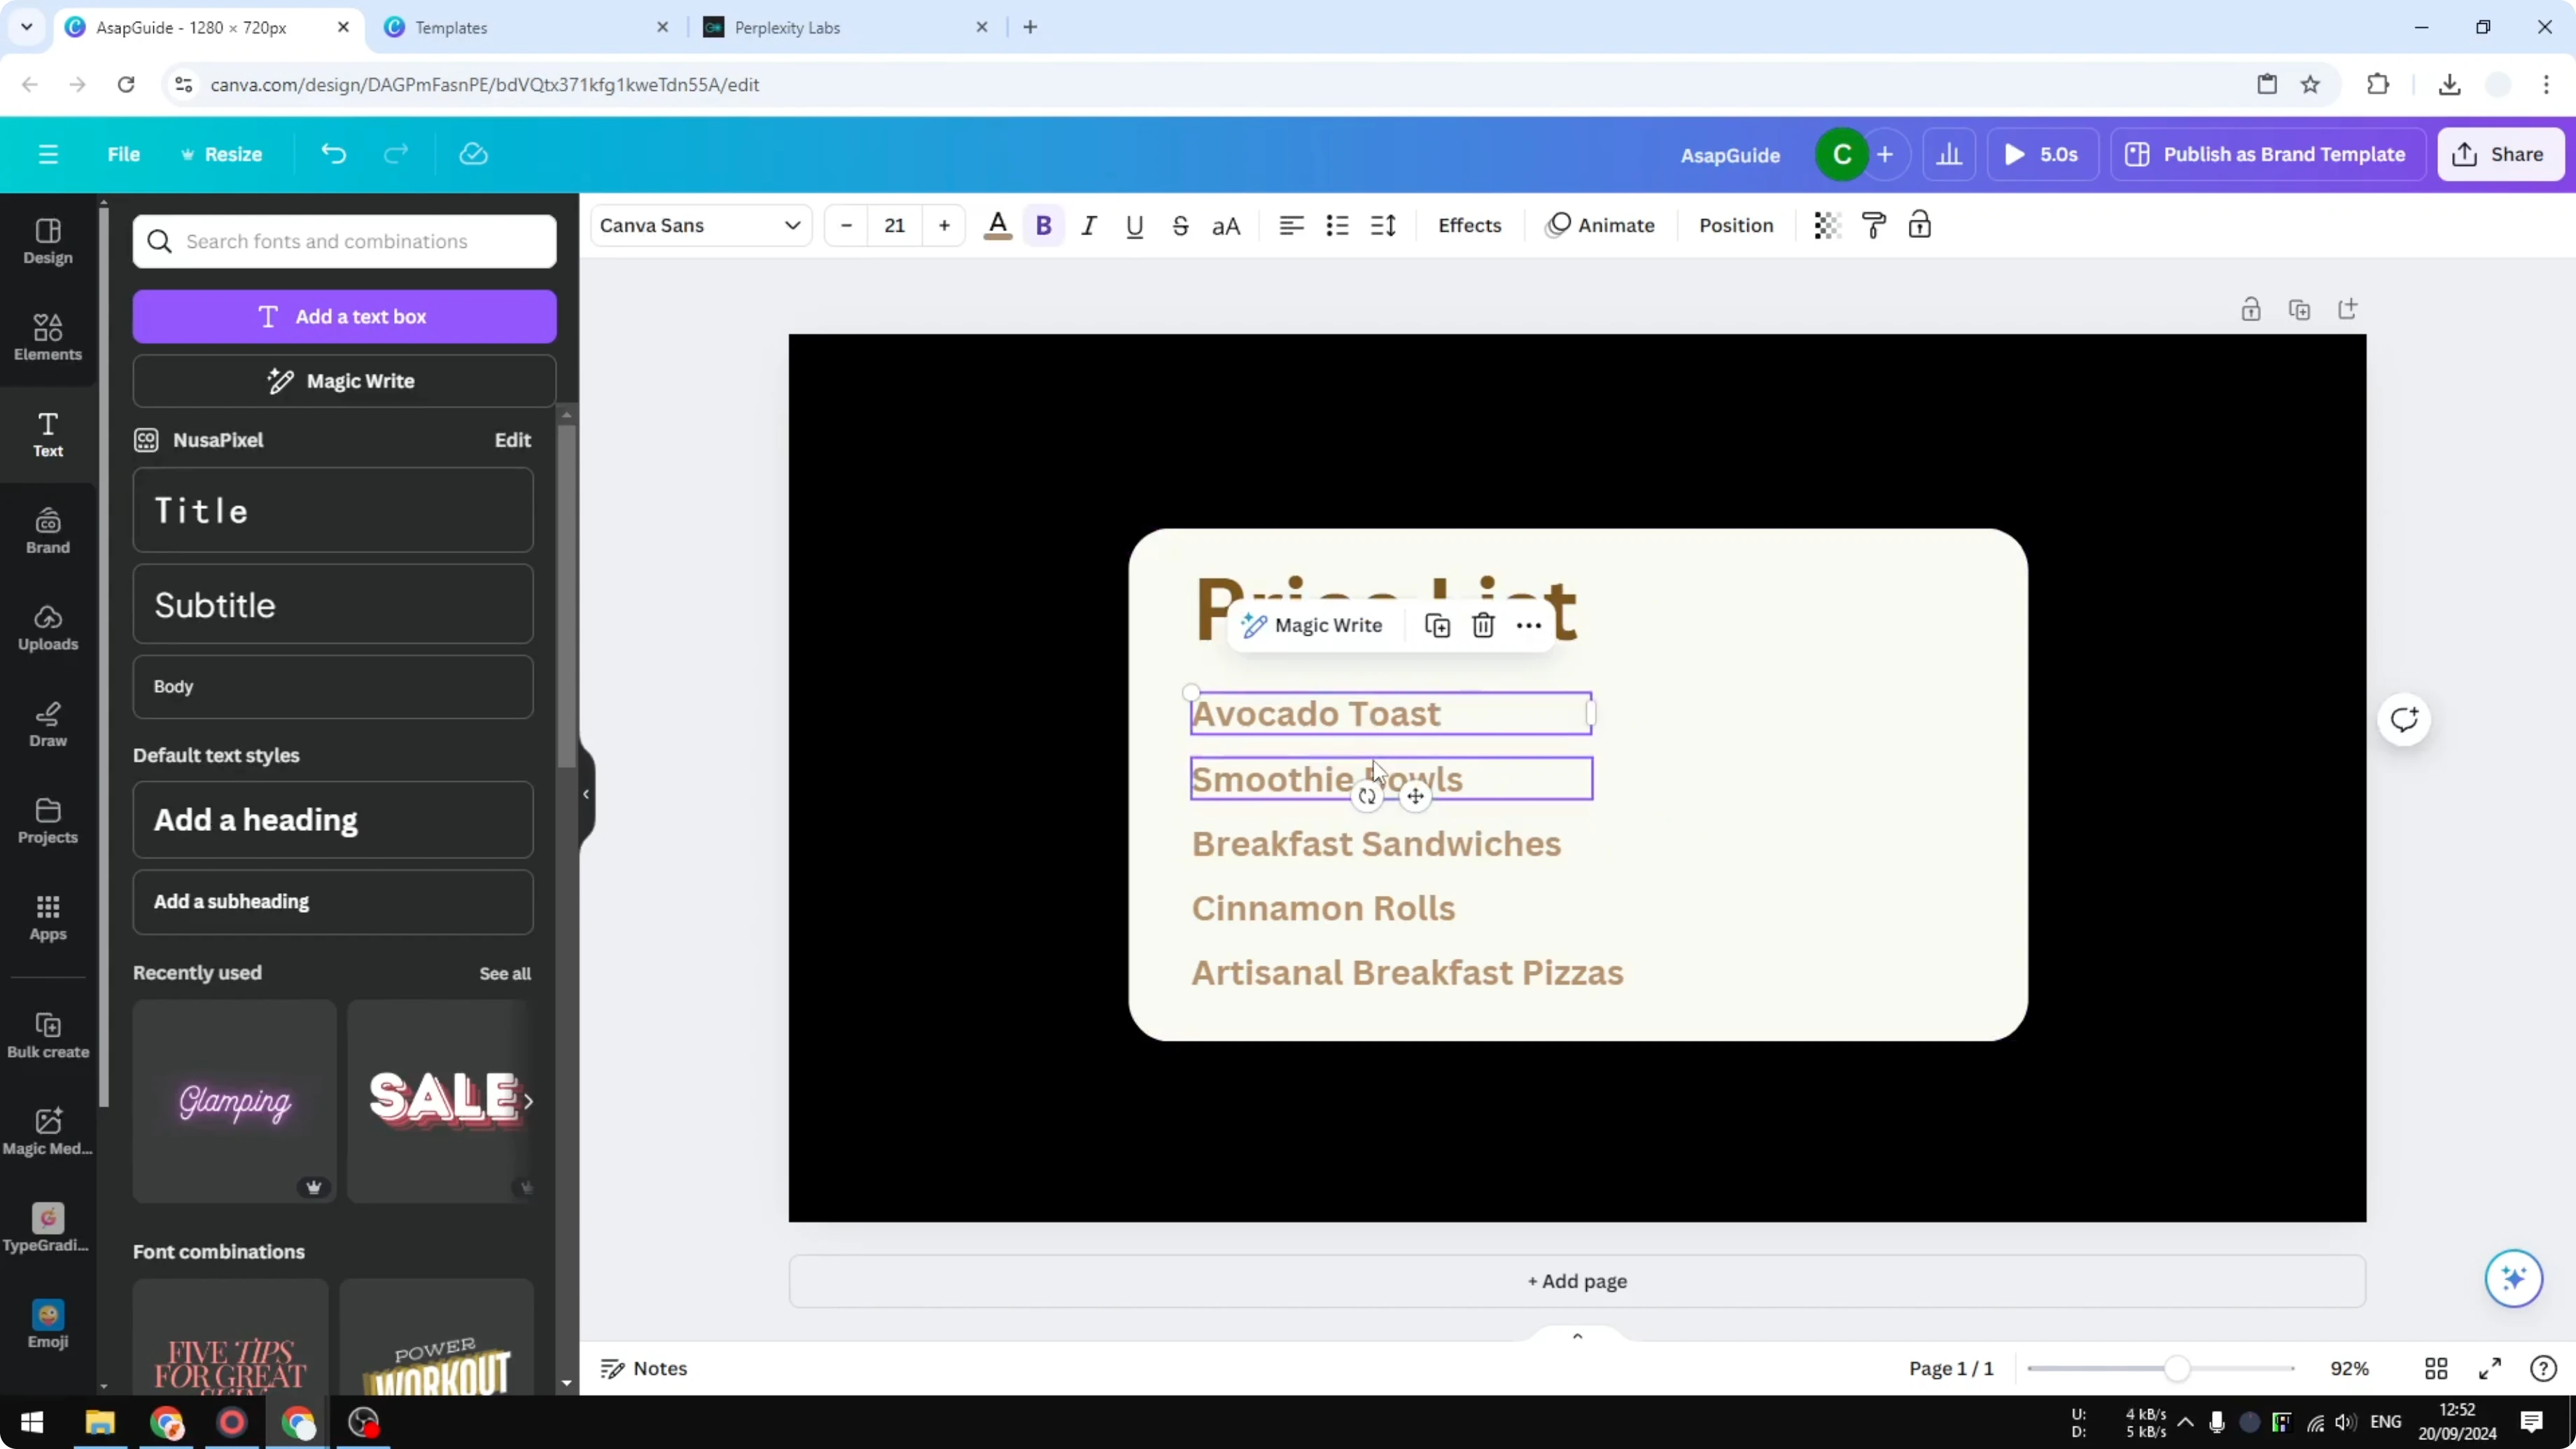
Task: Change text alignment
Action: pyautogui.click(x=1291, y=226)
